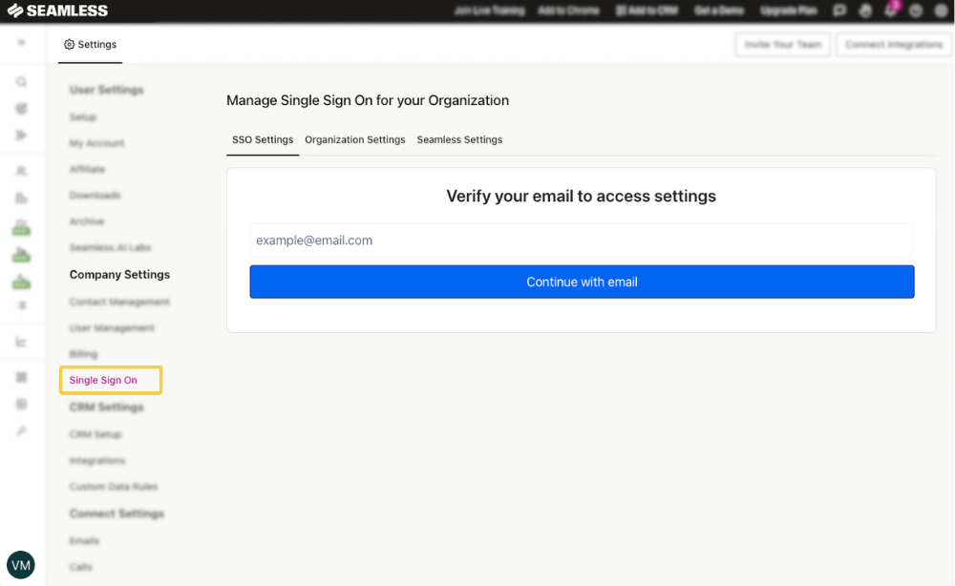Viewport: 955px width, 586px height.
Task: Collapse the sidebar using the top chevron
Action: tap(21, 42)
